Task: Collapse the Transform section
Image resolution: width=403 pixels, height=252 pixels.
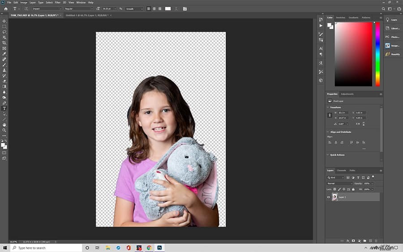Action: 328,107
